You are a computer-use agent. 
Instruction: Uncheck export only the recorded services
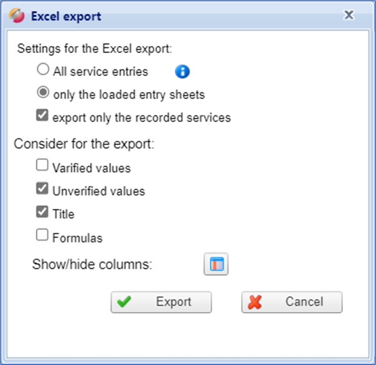tap(42, 116)
